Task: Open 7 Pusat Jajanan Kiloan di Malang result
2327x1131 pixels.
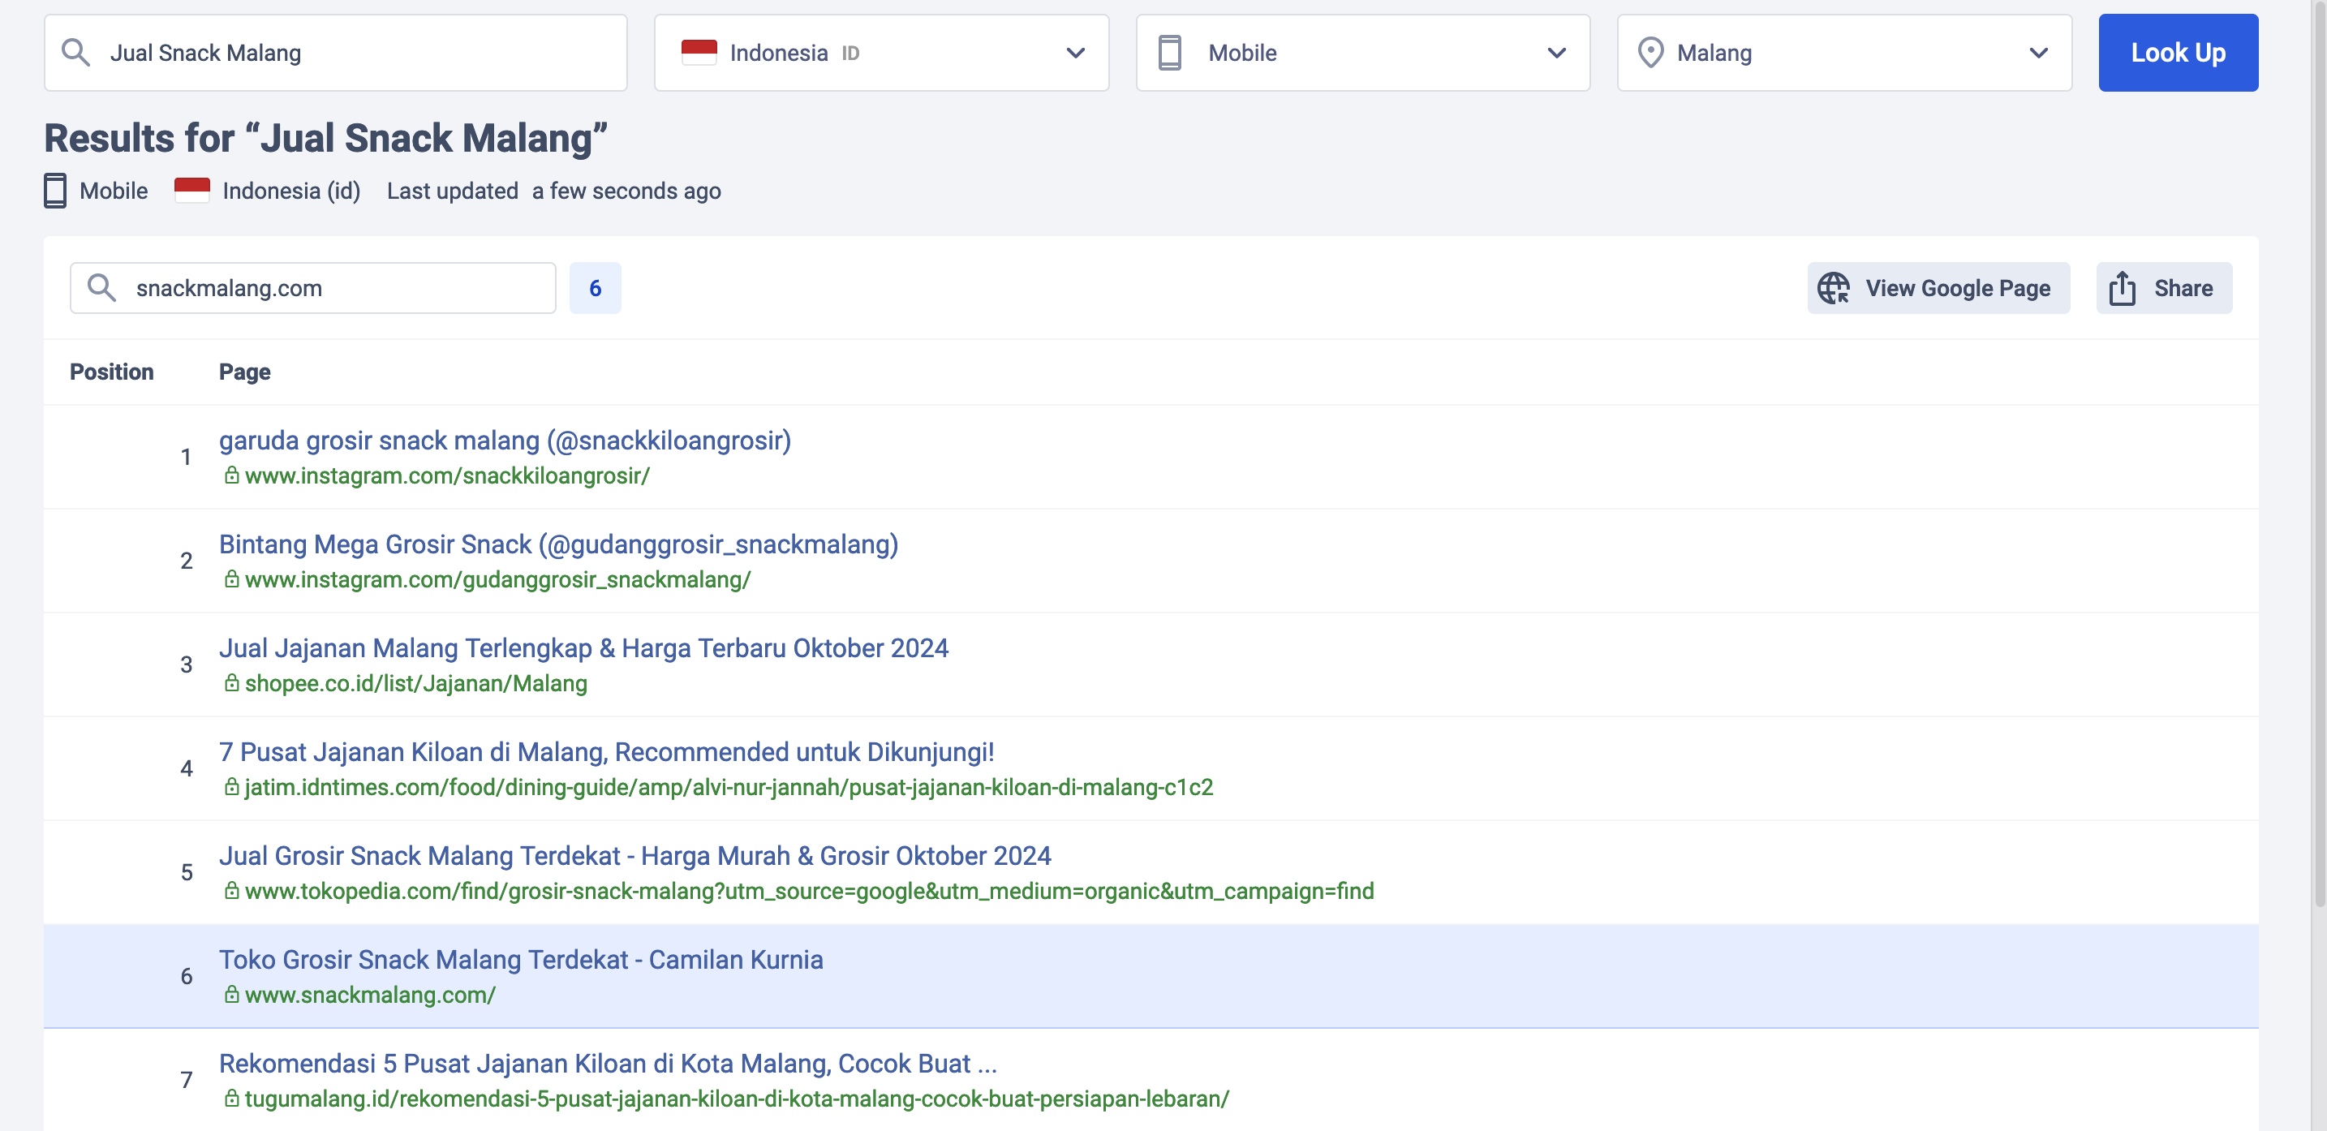Action: click(606, 751)
